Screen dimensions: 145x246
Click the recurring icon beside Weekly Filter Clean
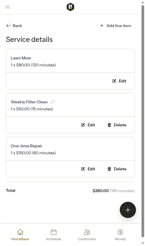click(52, 102)
